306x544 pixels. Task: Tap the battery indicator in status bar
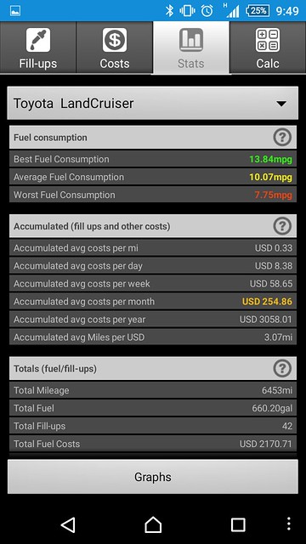click(257, 11)
